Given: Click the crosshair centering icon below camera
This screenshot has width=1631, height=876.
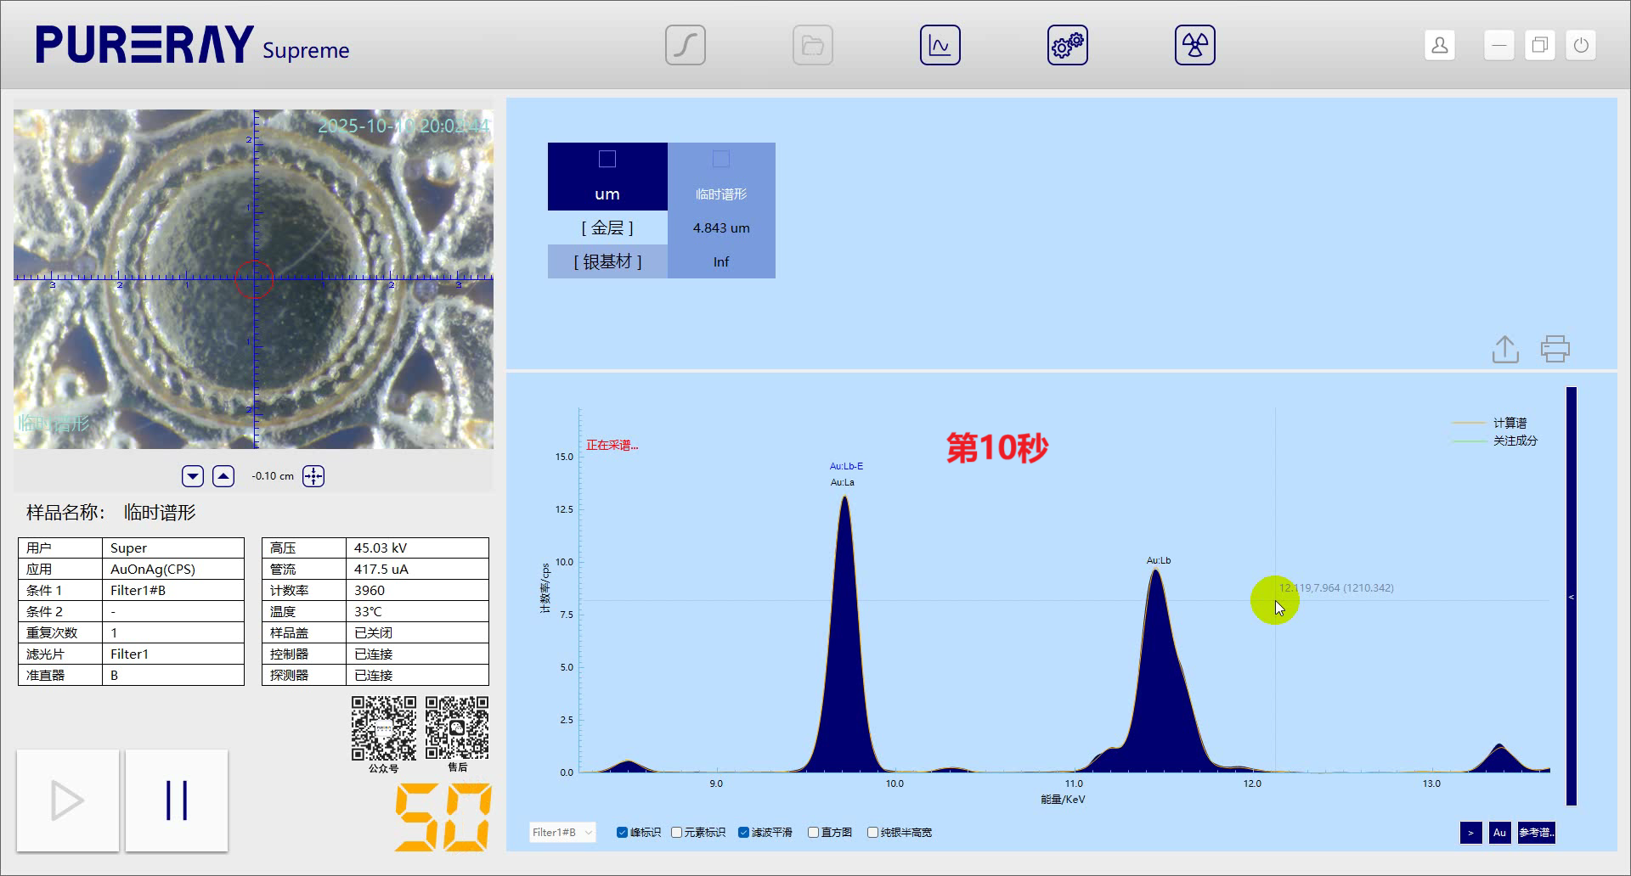Looking at the screenshot, I should (x=313, y=476).
